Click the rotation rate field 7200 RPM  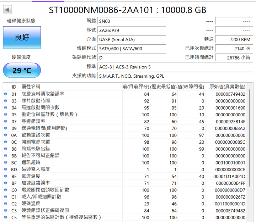coord(234,39)
